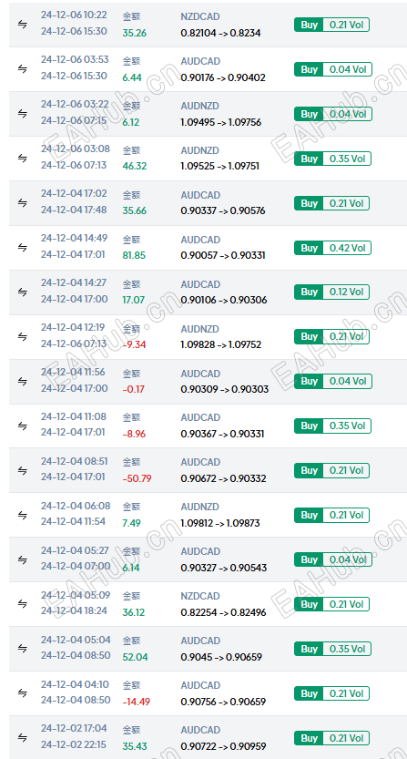The height and width of the screenshot is (759, 407).
Task: Click swap icon of -50.79 AUDCAD trade
Action: (22, 470)
